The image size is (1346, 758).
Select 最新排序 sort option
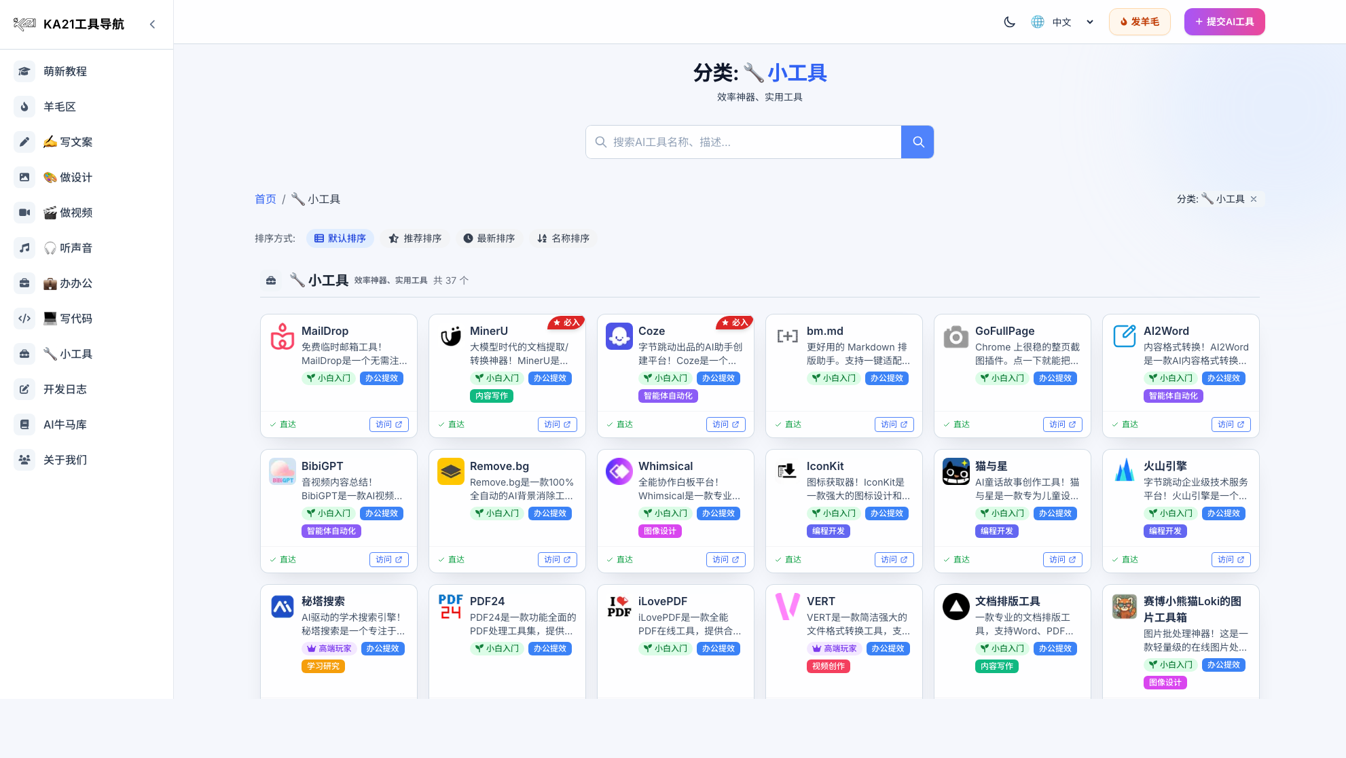tap(489, 238)
